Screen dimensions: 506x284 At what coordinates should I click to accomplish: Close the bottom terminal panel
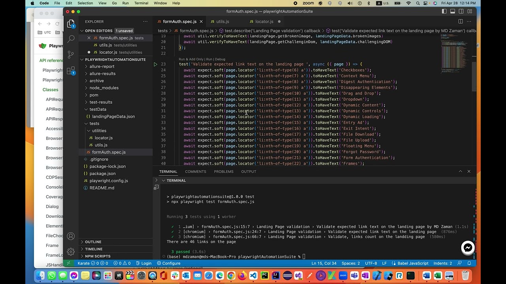click(469, 172)
